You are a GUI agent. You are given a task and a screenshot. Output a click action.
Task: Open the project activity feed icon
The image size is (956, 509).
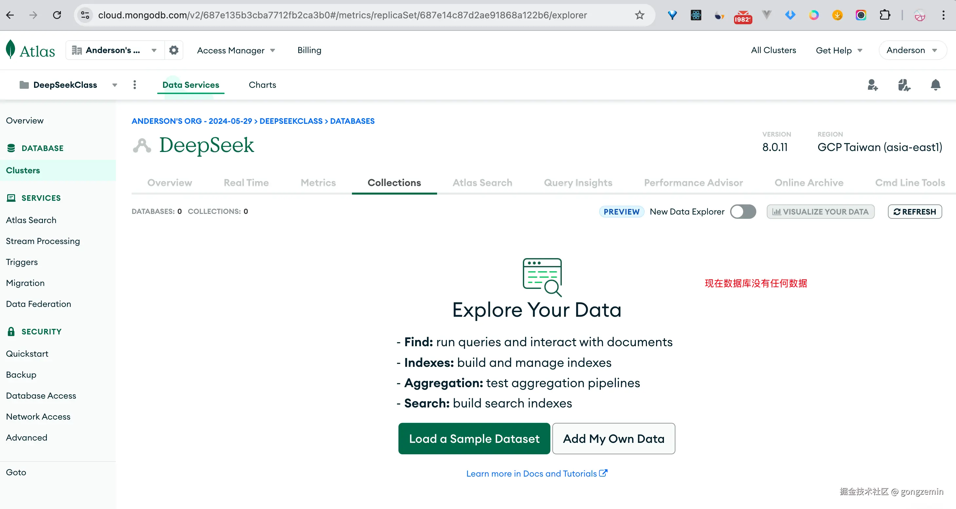click(x=904, y=85)
